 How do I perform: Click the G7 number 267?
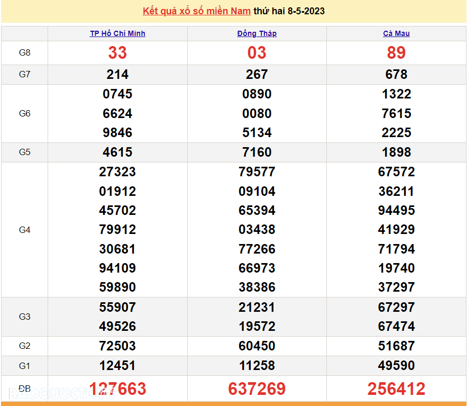[x=257, y=75]
